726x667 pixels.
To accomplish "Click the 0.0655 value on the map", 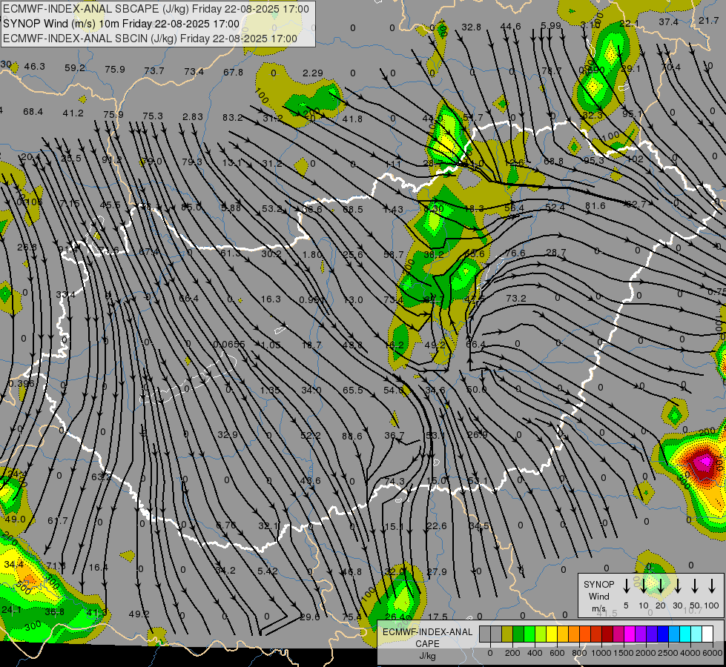I will point(228,345).
